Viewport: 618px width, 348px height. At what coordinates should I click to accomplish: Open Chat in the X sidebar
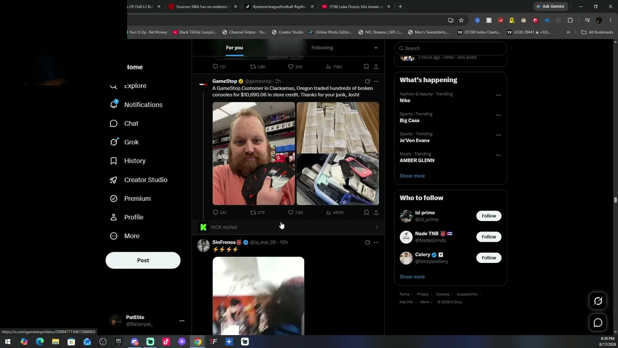click(x=124, y=124)
